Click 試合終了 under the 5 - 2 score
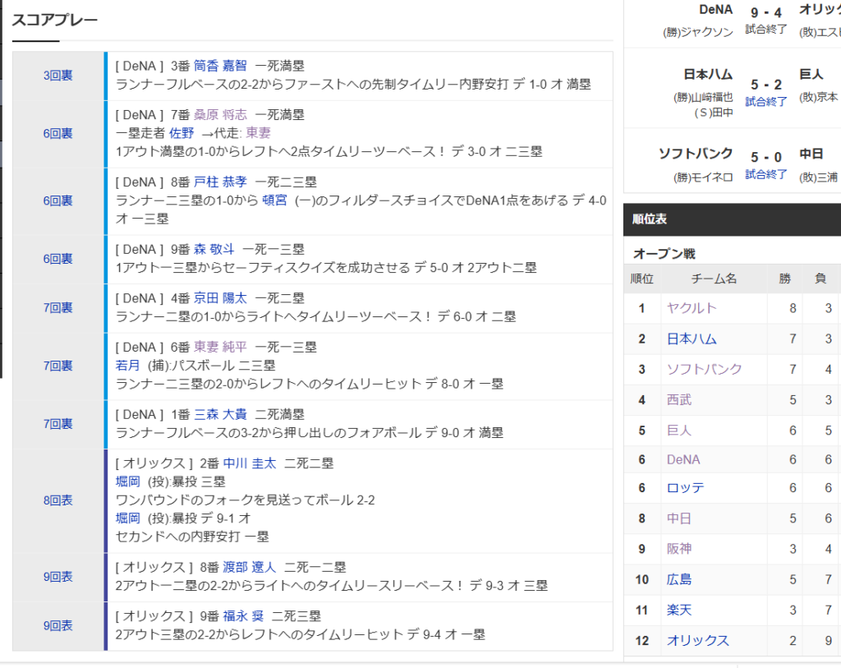The height and width of the screenshot is (668, 841). pos(766,101)
